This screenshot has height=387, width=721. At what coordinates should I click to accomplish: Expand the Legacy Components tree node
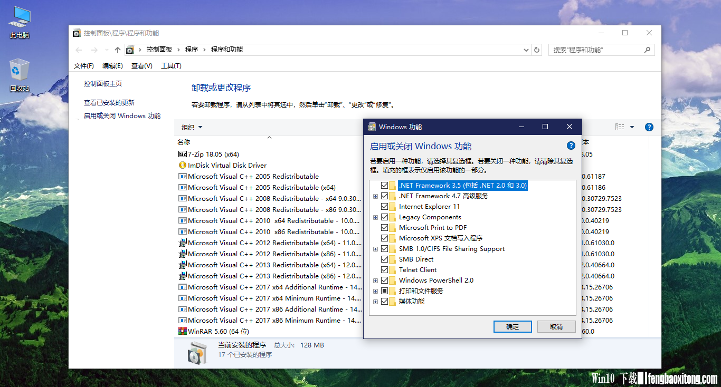(376, 217)
